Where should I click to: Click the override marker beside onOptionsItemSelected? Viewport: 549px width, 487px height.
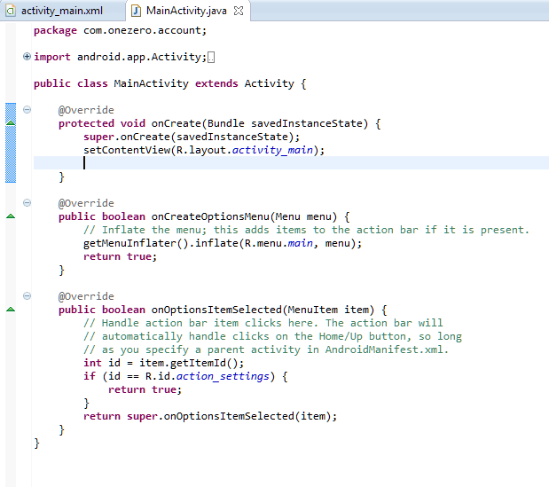coord(11,310)
